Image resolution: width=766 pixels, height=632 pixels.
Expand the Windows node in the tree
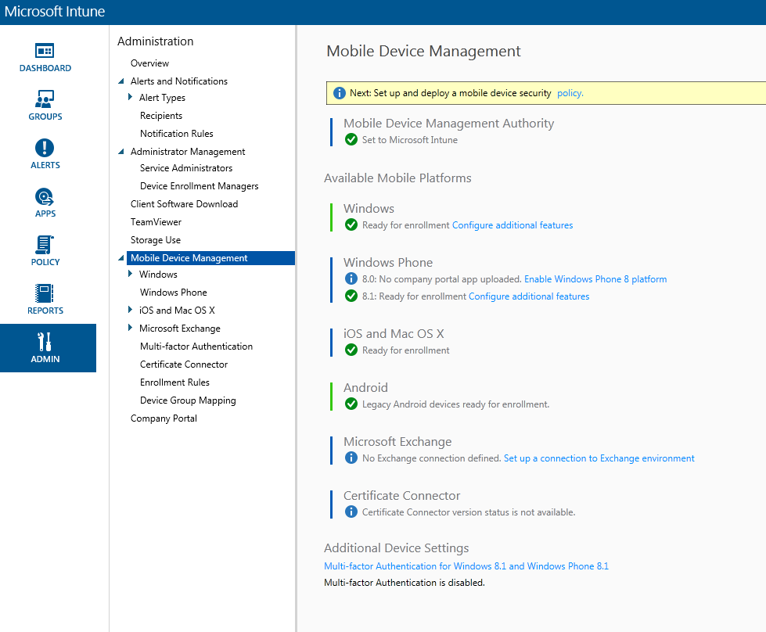(130, 274)
